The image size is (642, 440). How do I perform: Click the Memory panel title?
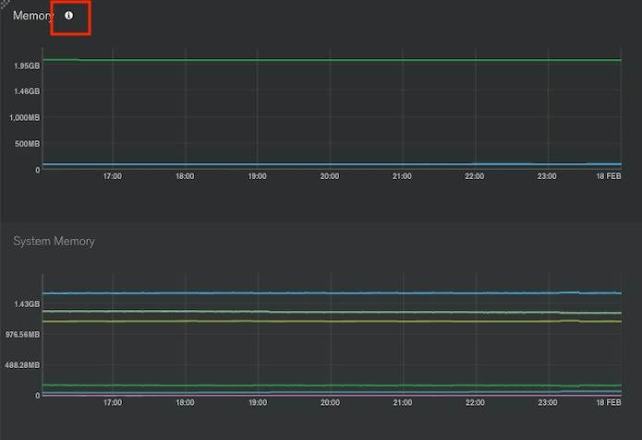coord(33,16)
